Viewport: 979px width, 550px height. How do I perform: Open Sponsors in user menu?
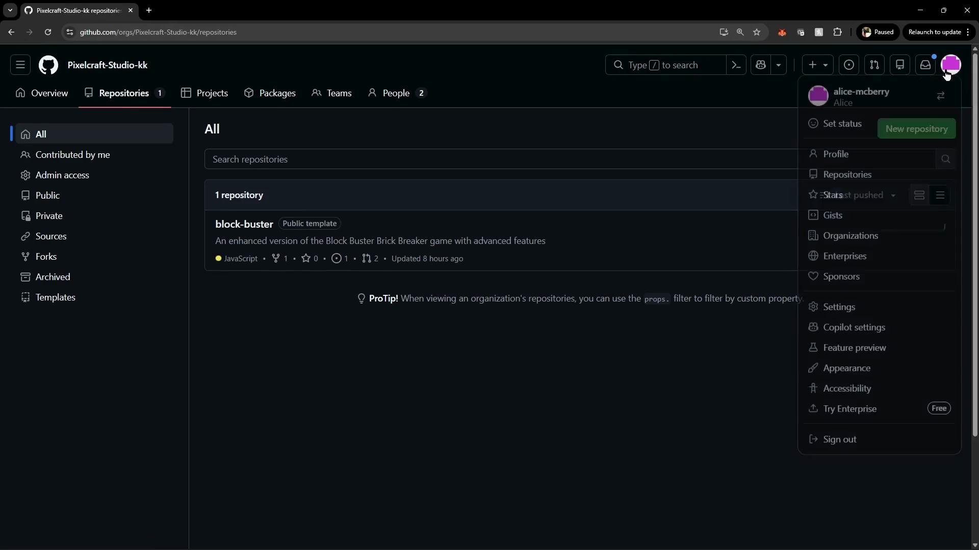click(x=880, y=276)
